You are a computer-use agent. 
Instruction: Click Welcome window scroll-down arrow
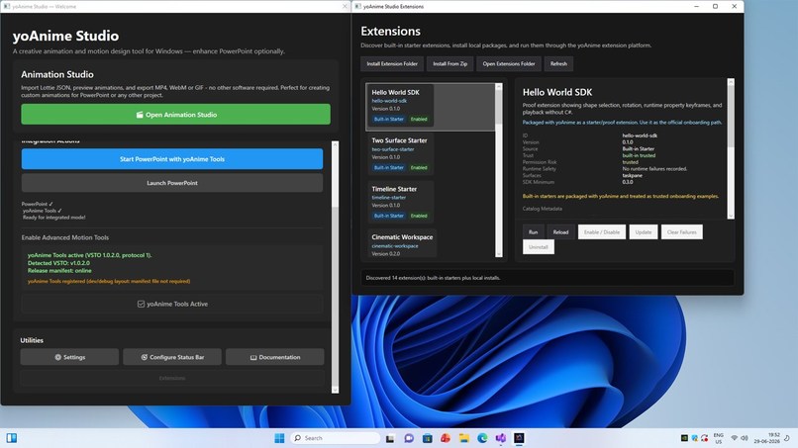(x=335, y=390)
